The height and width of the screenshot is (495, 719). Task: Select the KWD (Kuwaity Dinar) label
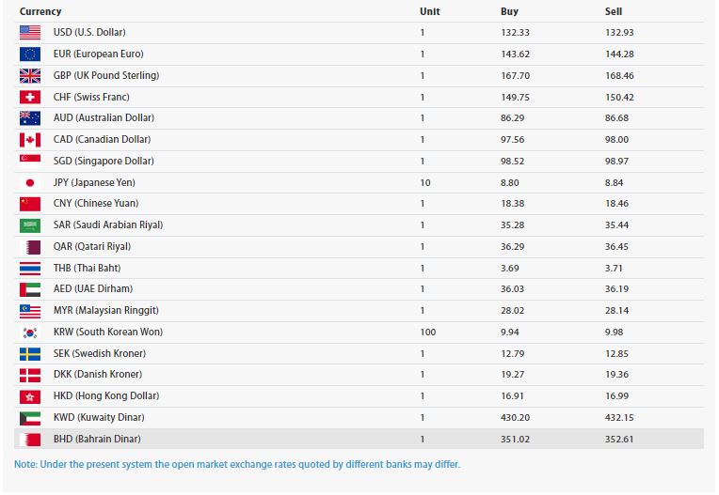tap(99, 418)
